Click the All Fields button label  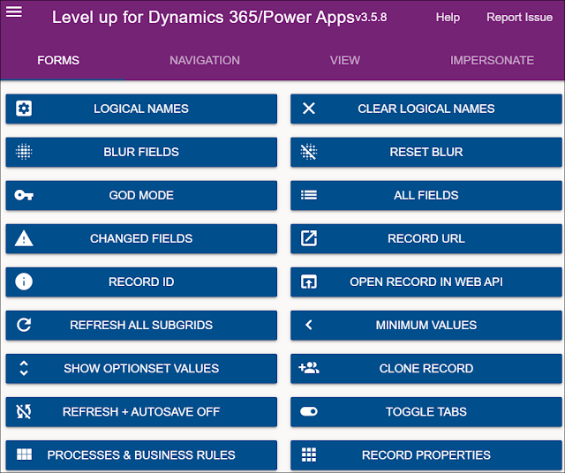point(426,195)
